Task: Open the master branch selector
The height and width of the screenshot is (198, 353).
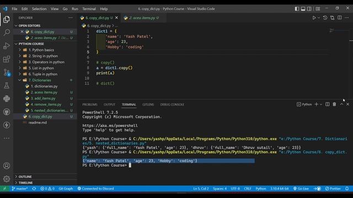Action: pos(20,189)
